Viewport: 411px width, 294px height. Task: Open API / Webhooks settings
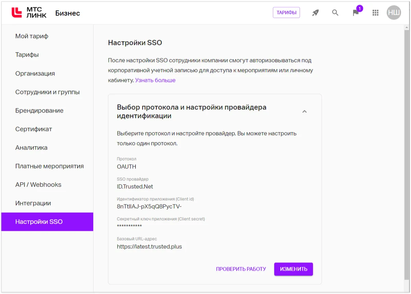38,185
